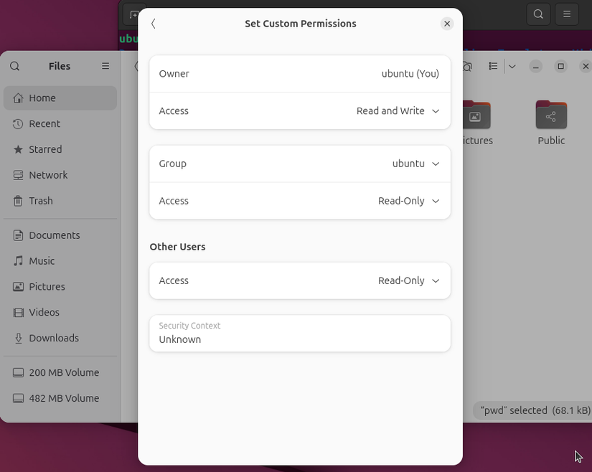The width and height of the screenshot is (592, 472).
Task: Open the terminal hamburger menu
Action: (567, 14)
